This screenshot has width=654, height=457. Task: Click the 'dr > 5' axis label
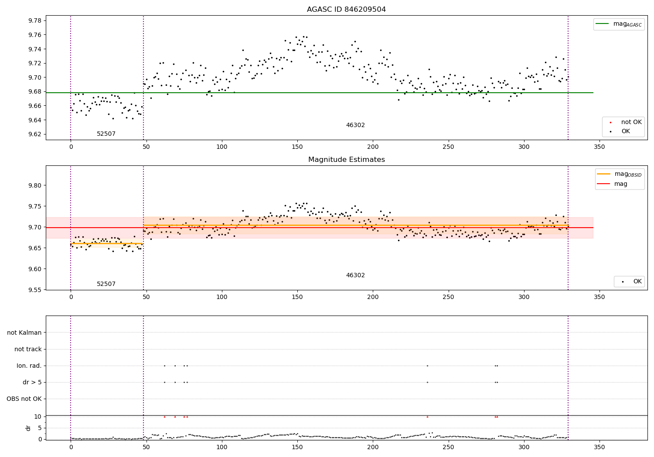32,382
